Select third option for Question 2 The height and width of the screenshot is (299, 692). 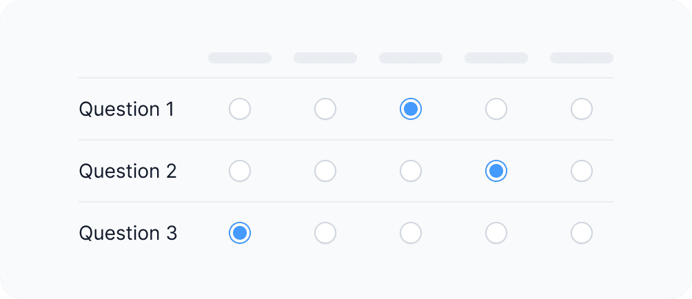point(411,171)
